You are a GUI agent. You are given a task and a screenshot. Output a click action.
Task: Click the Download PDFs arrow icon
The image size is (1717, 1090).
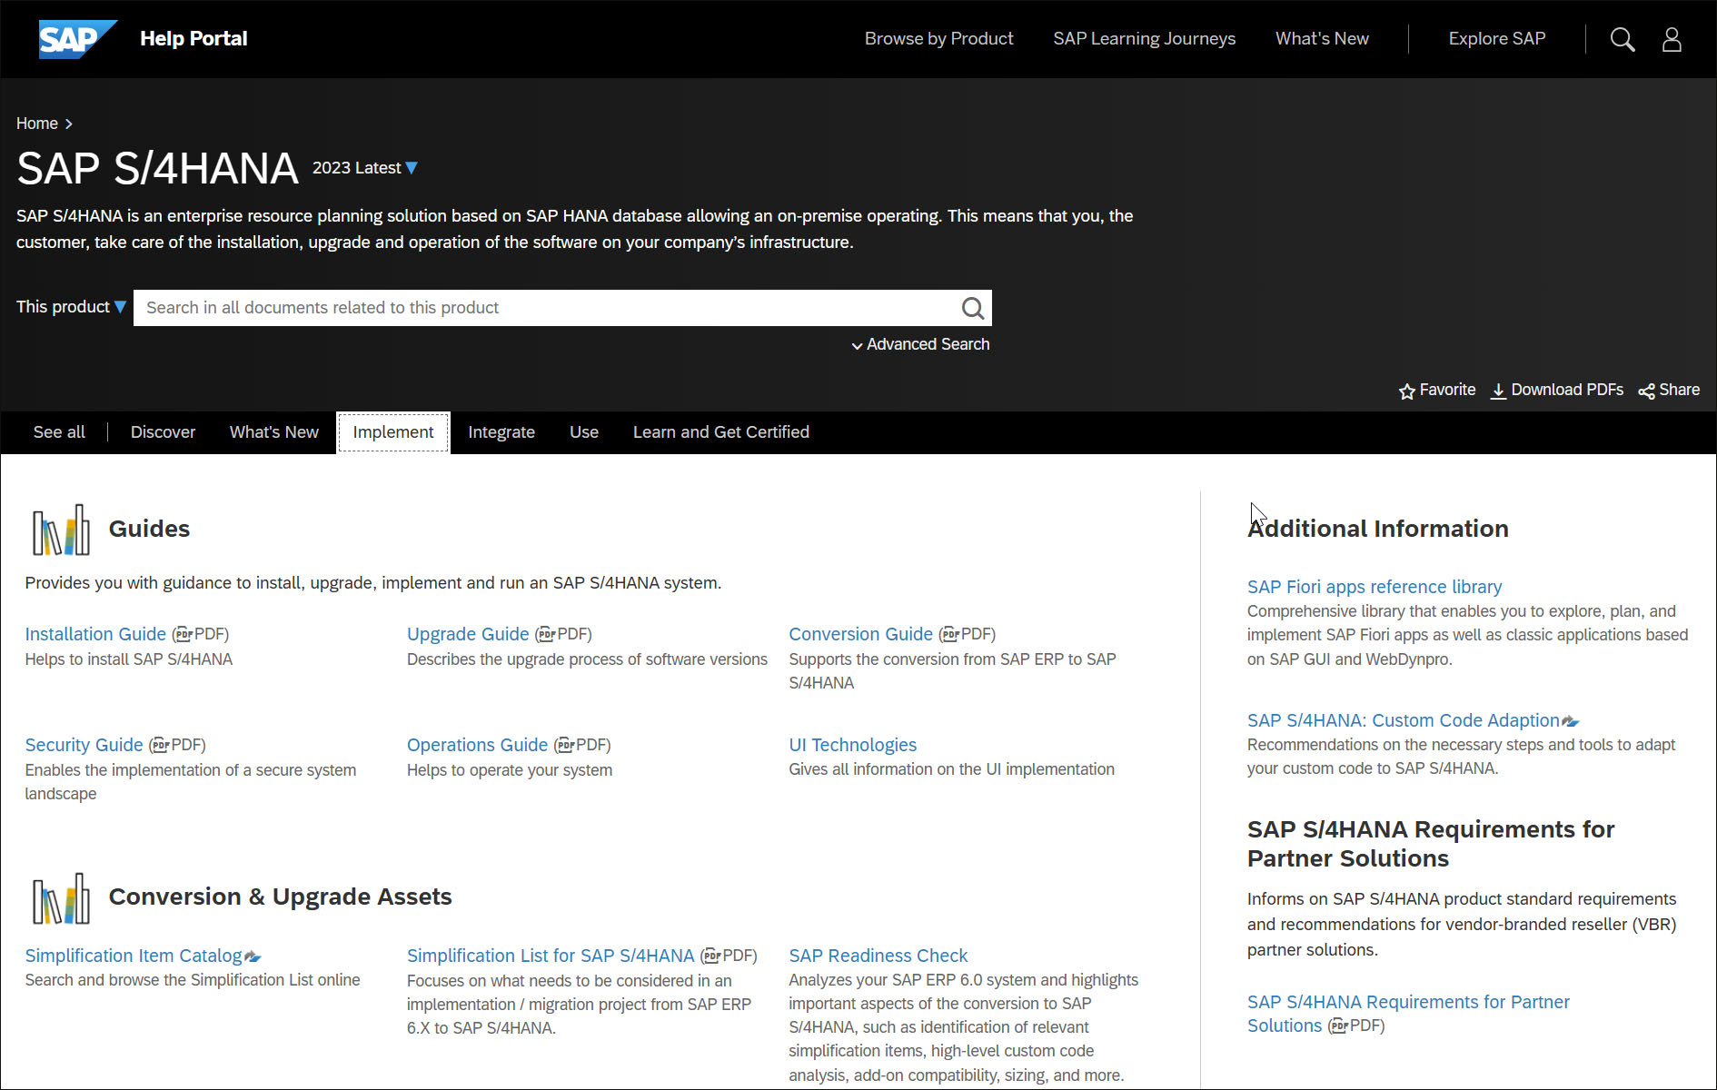(1498, 391)
